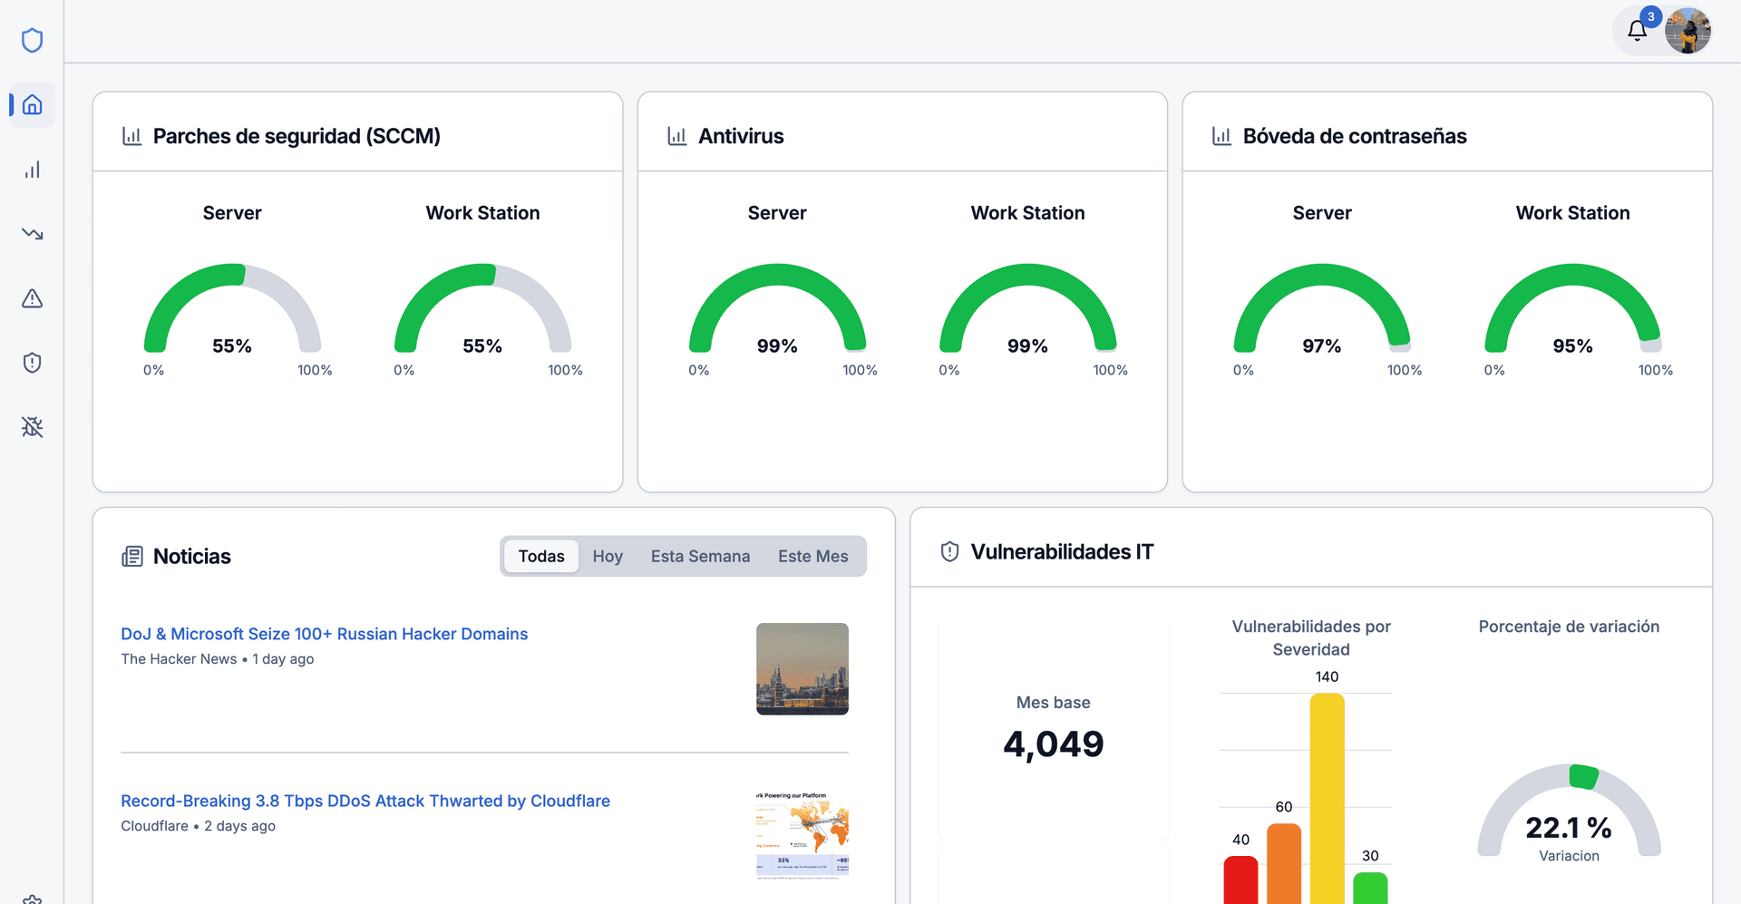Click the notification count badge 3

pyautogui.click(x=1651, y=16)
